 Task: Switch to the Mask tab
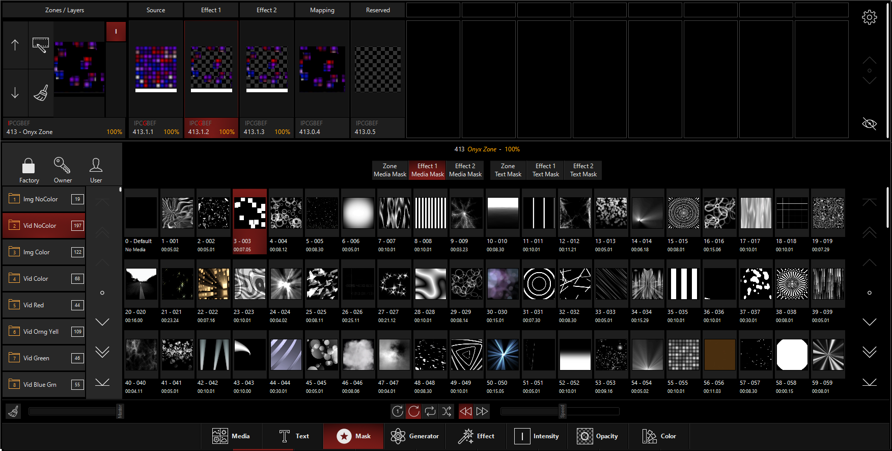click(353, 436)
